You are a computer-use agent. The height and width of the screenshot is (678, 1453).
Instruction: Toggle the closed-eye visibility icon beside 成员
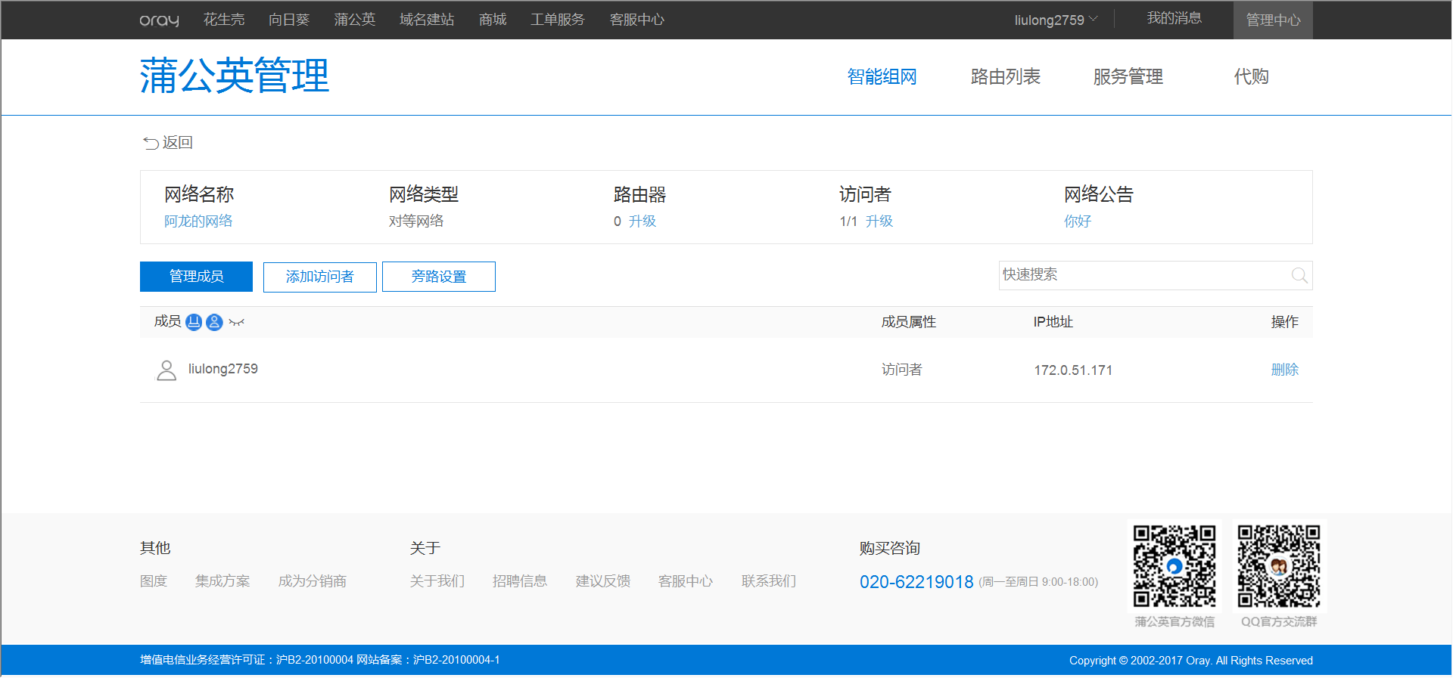(x=236, y=323)
